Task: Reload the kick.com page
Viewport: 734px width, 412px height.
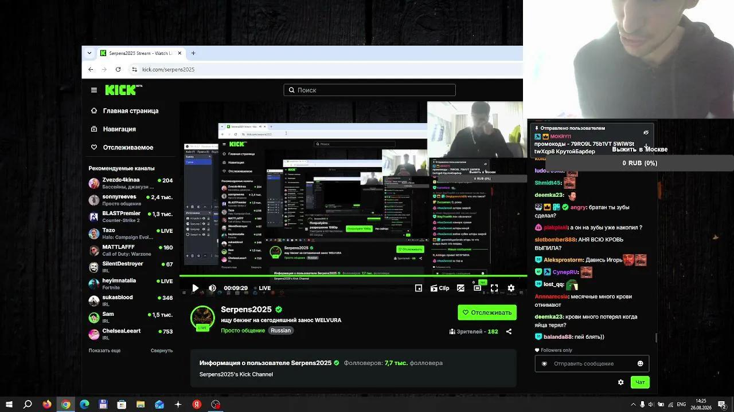Action: coord(118,69)
